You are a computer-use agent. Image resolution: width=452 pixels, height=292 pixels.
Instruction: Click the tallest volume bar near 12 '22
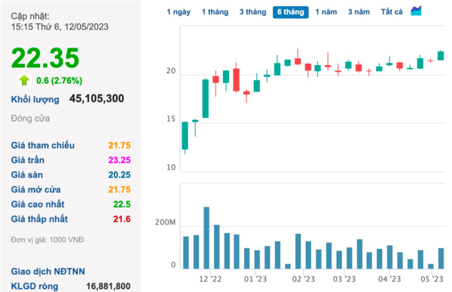click(x=206, y=238)
